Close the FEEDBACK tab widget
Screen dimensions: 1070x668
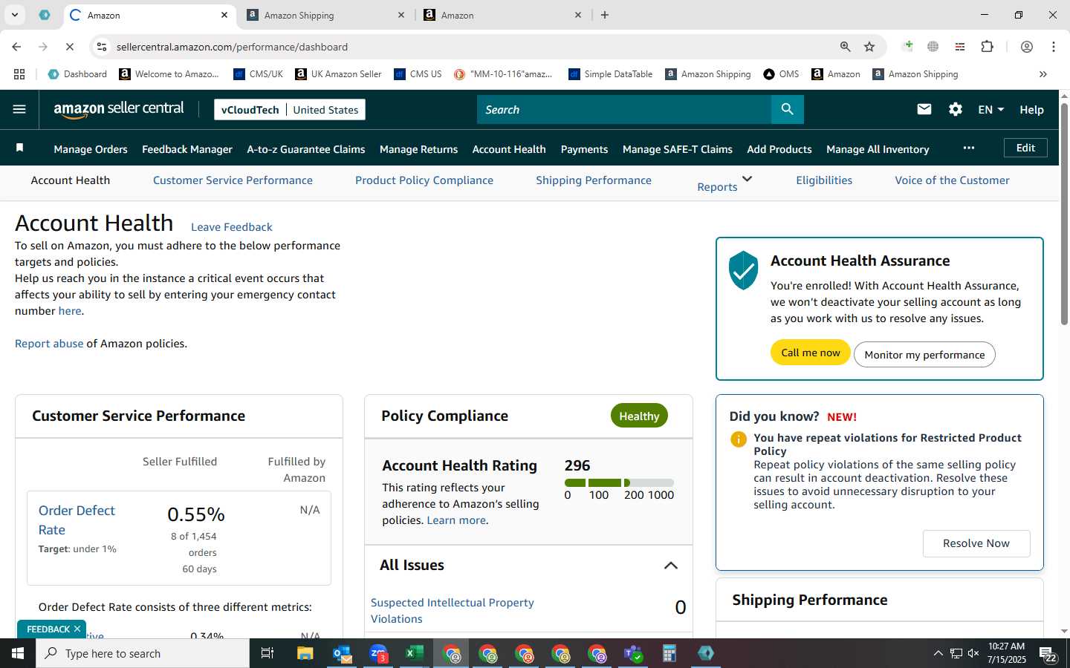tap(77, 629)
